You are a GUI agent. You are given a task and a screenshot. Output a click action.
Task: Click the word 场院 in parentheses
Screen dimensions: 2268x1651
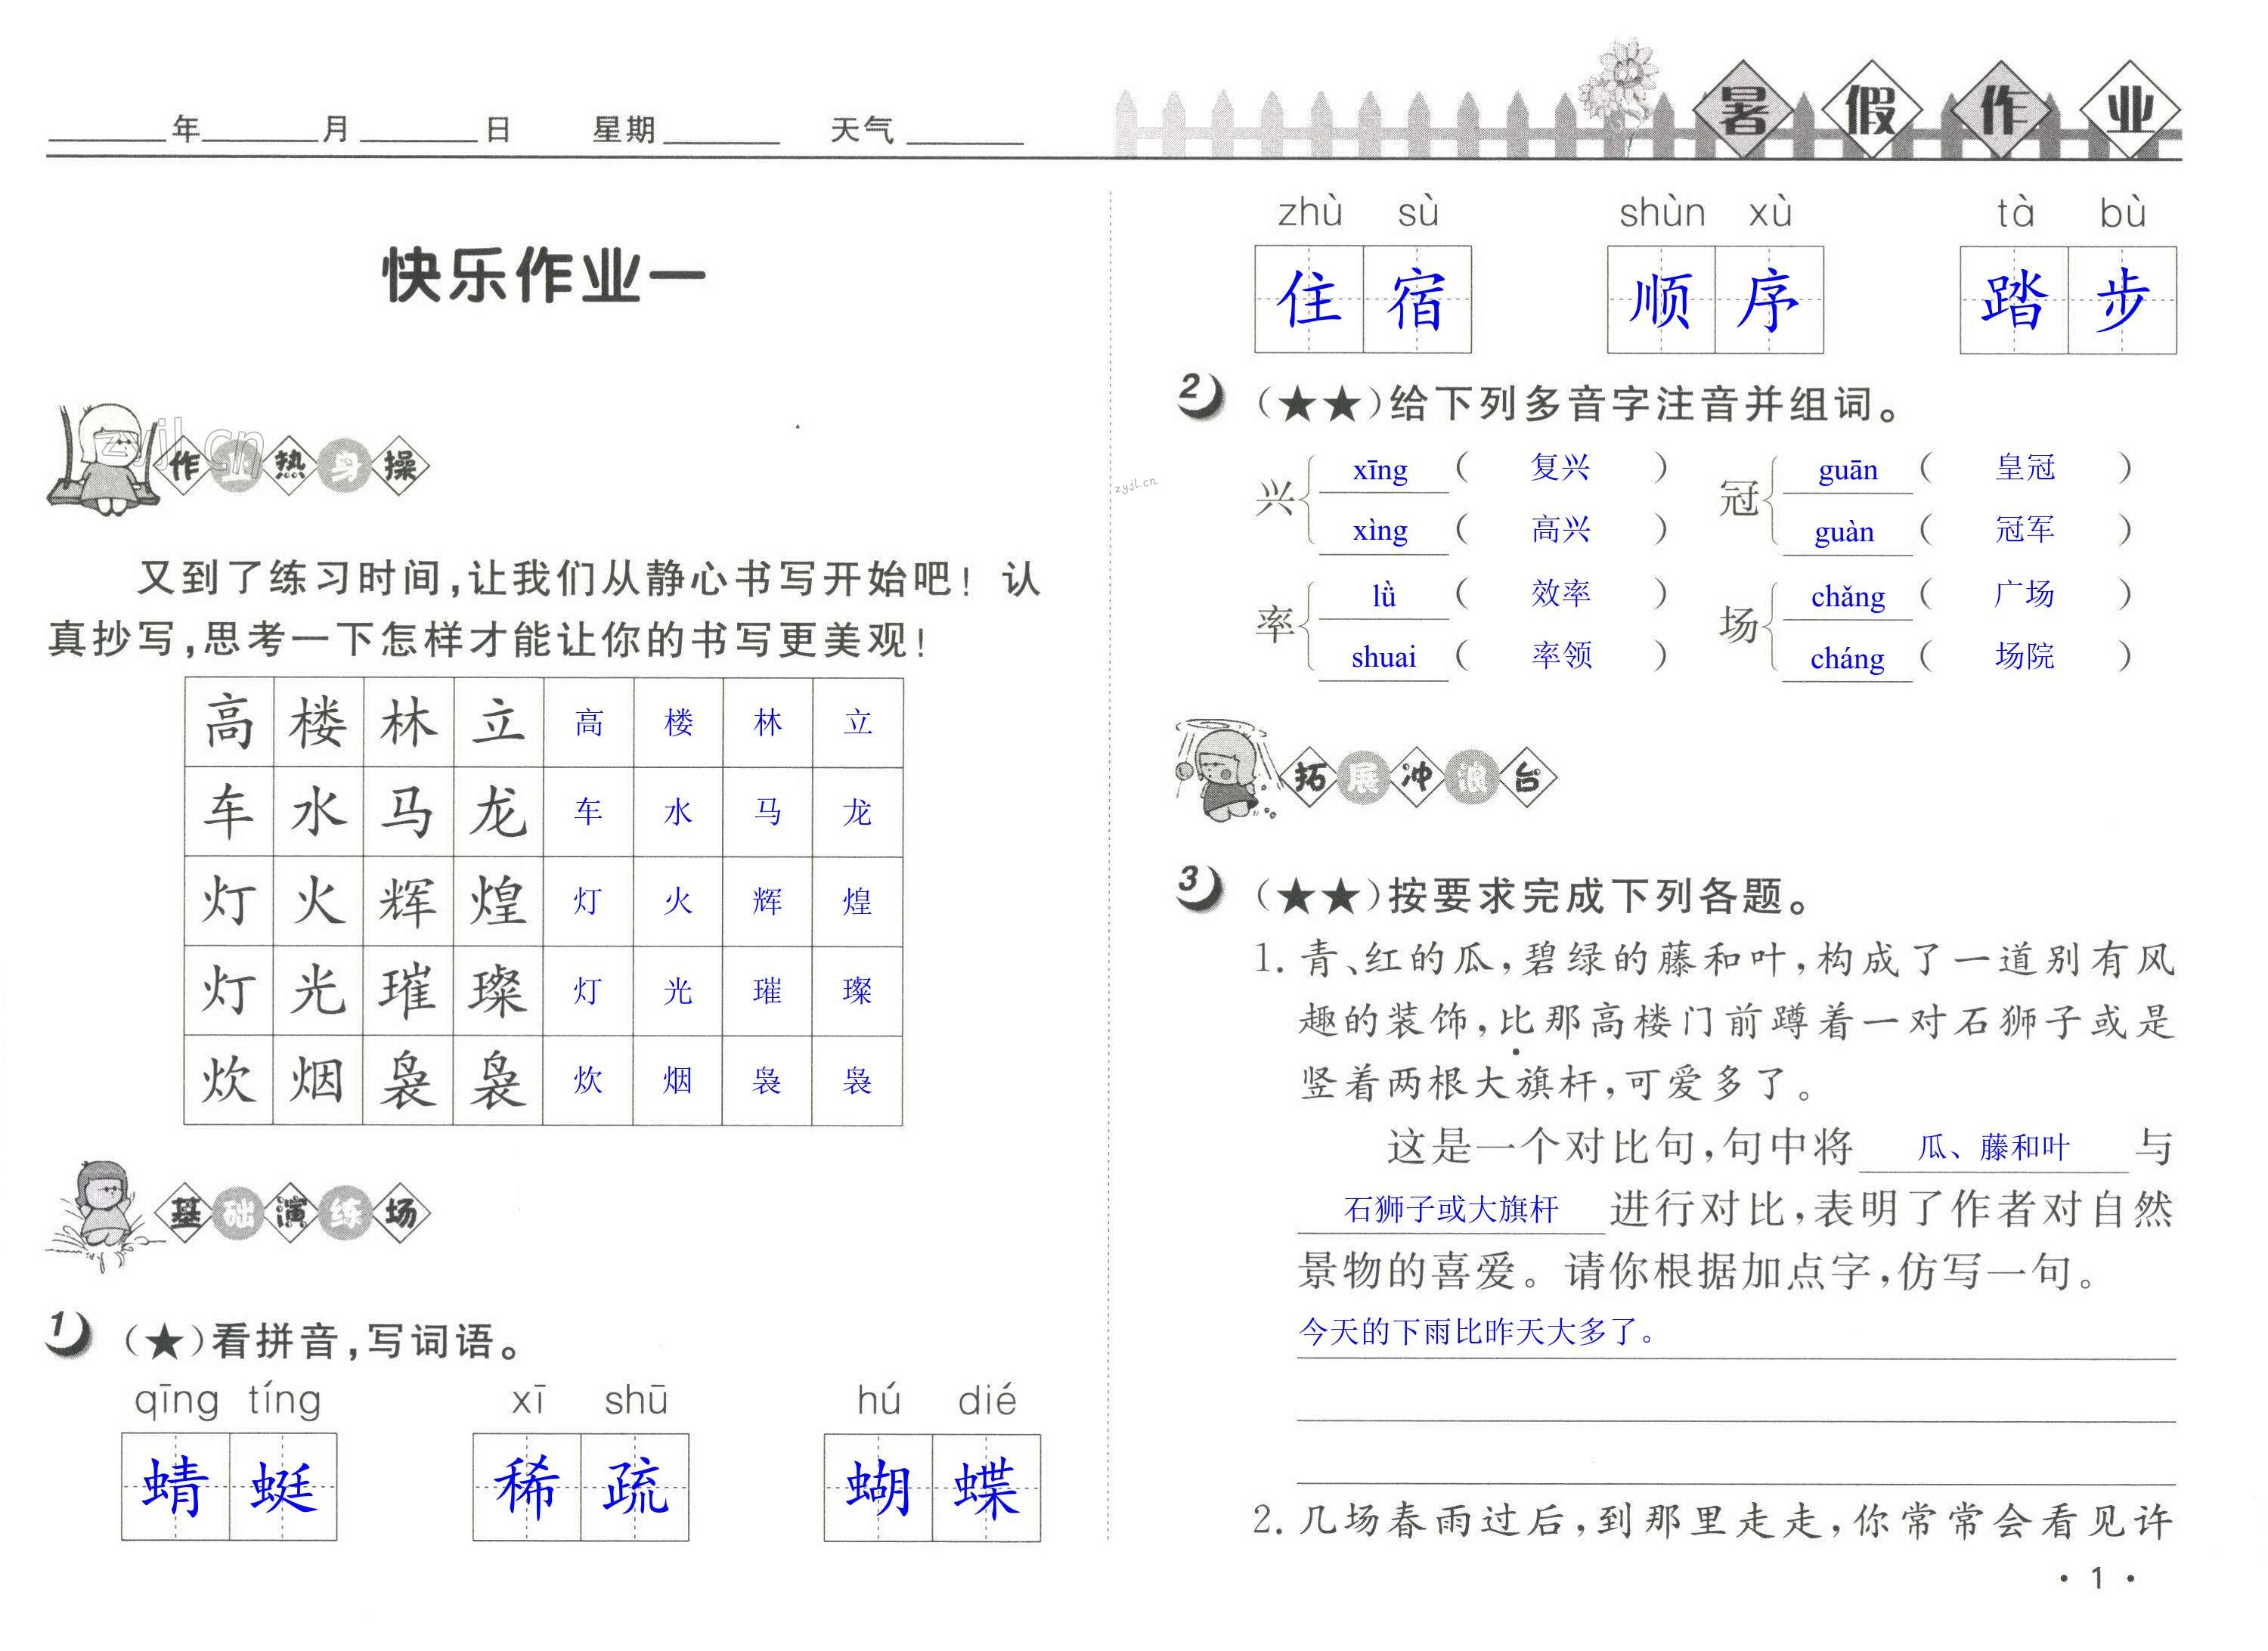(x=2025, y=655)
